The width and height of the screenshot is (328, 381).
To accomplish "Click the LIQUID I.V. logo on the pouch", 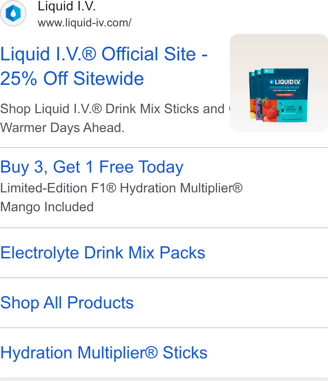I will (x=285, y=82).
